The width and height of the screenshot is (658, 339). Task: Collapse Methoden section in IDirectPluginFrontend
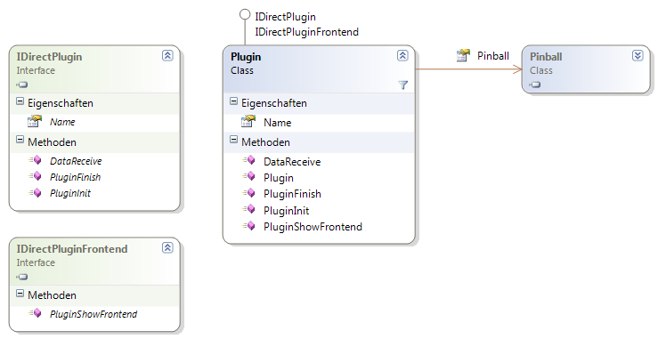pos(20,294)
